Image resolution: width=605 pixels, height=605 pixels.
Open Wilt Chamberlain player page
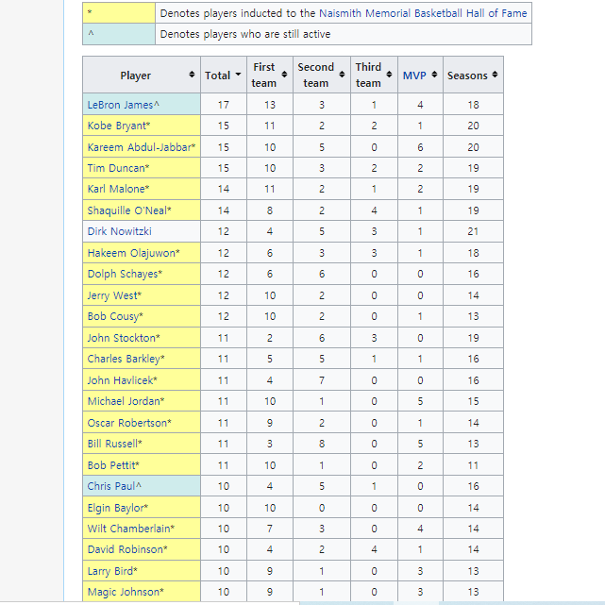point(129,529)
